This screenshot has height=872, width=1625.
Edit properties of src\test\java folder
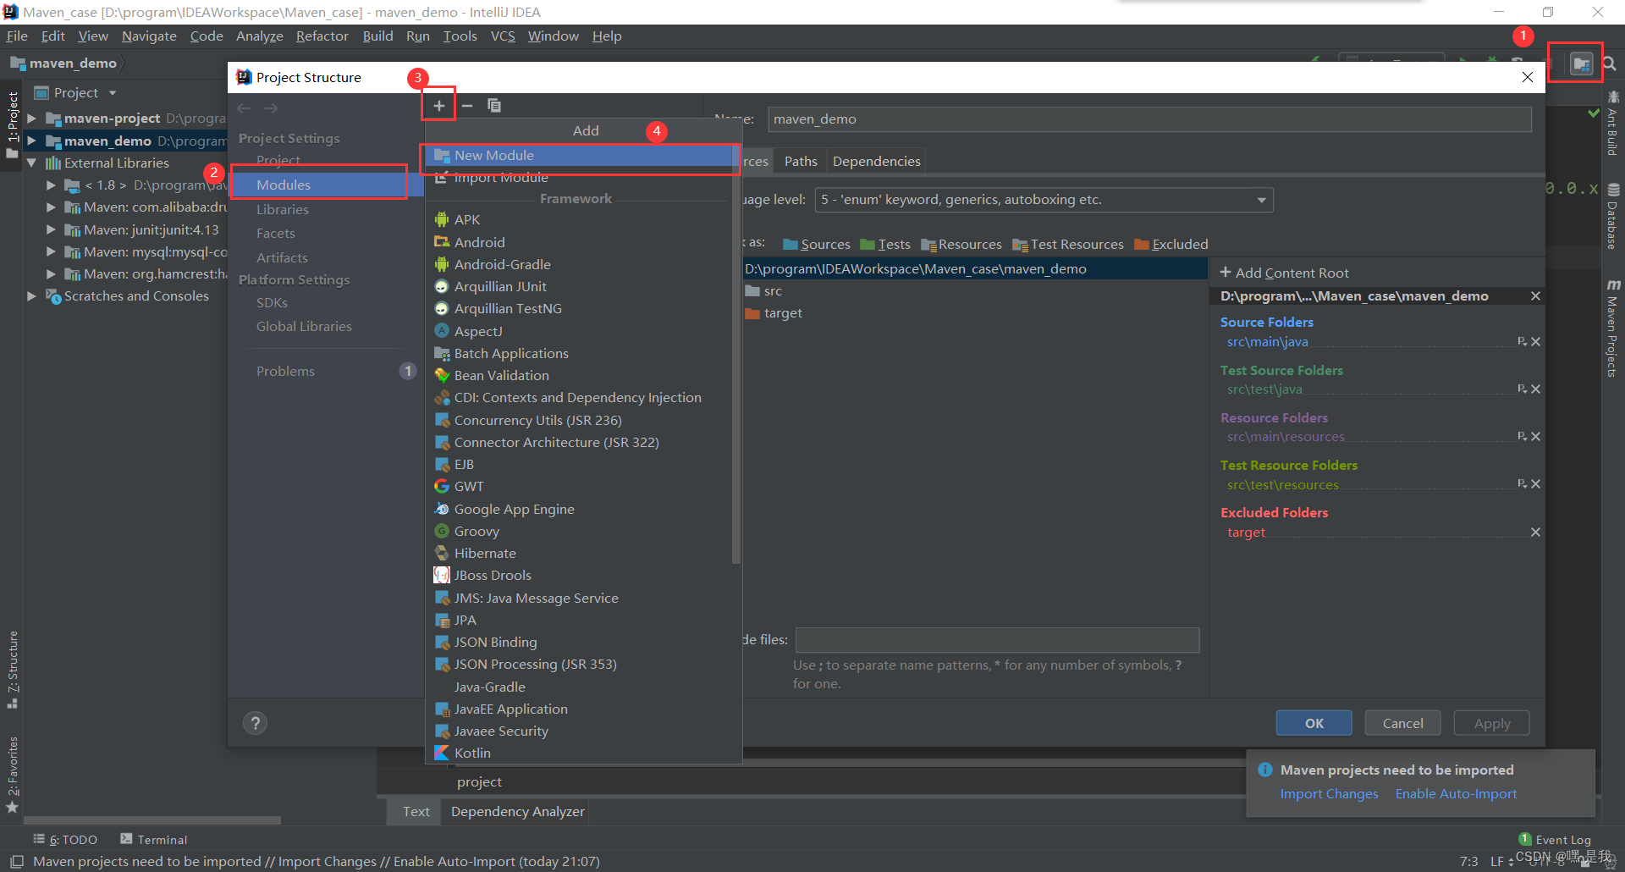coord(1522,389)
